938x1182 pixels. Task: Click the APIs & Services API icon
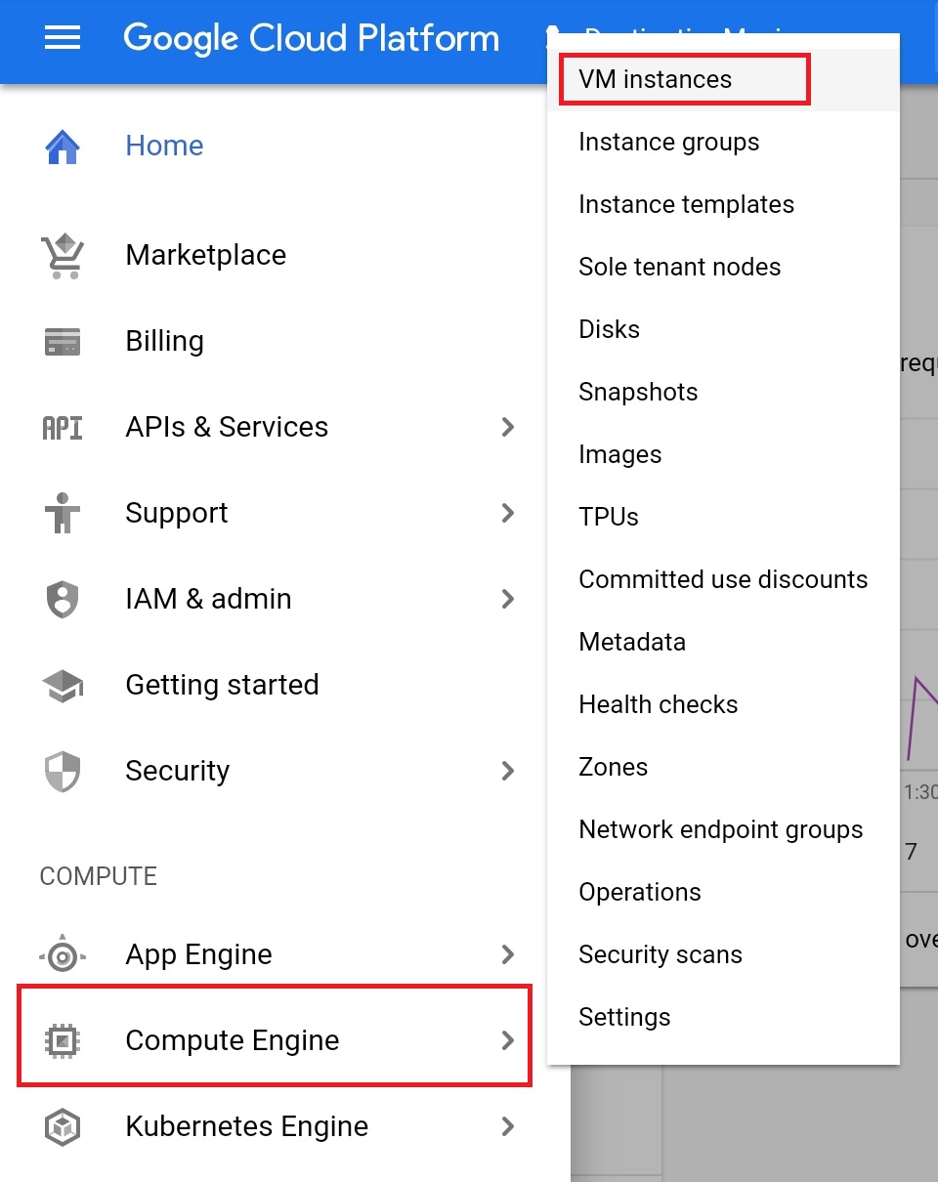[x=63, y=428]
